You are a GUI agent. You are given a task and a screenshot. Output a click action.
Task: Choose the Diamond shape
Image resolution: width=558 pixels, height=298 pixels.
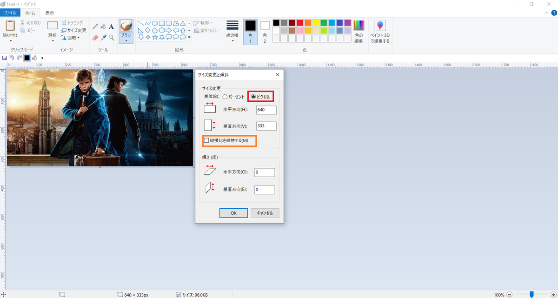coord(148,30)
